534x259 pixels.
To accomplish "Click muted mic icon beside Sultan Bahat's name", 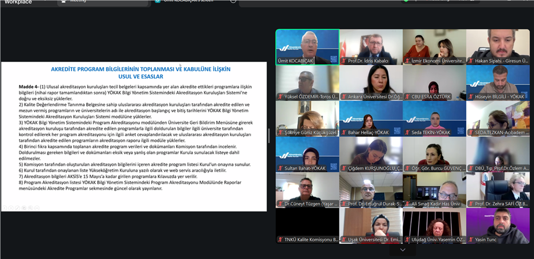I will coord(280,169).
